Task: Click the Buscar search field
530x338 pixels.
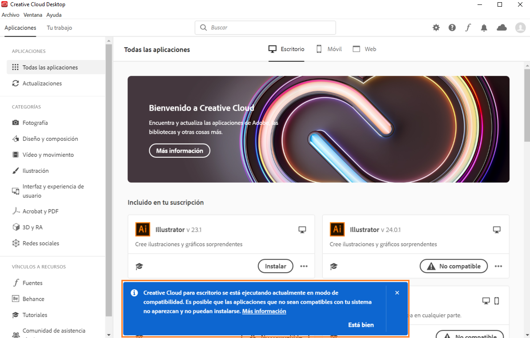Action: [x=265, y=28]
